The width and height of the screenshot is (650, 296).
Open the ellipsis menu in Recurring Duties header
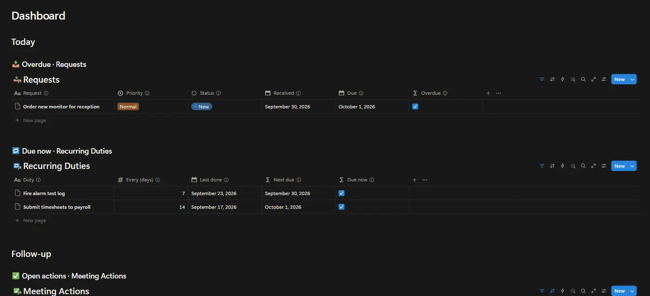pyautogui.click(x=424, y=180)
